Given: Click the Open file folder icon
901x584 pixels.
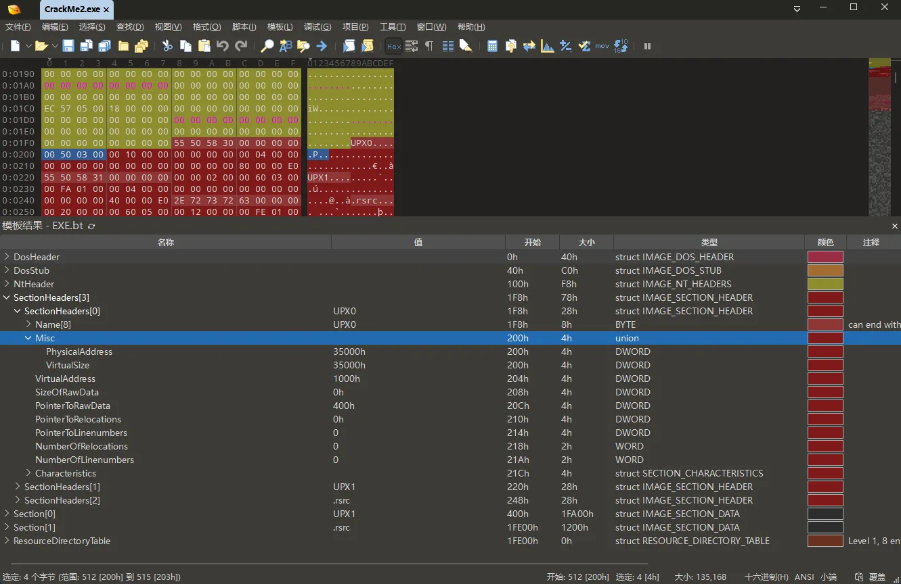Looking at the screenshot, I should coord(41,46).
